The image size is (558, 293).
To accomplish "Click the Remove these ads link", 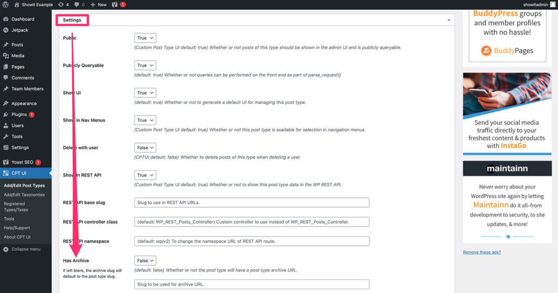I will pos(482,252).
